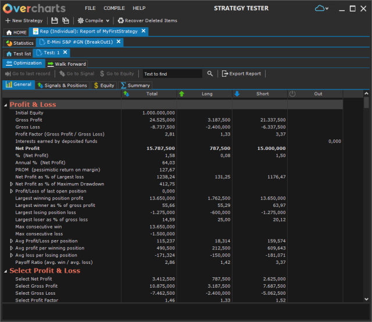Screen dimensions: 372x322
Task: Click Go to Equity
Action: pos(117,74)
